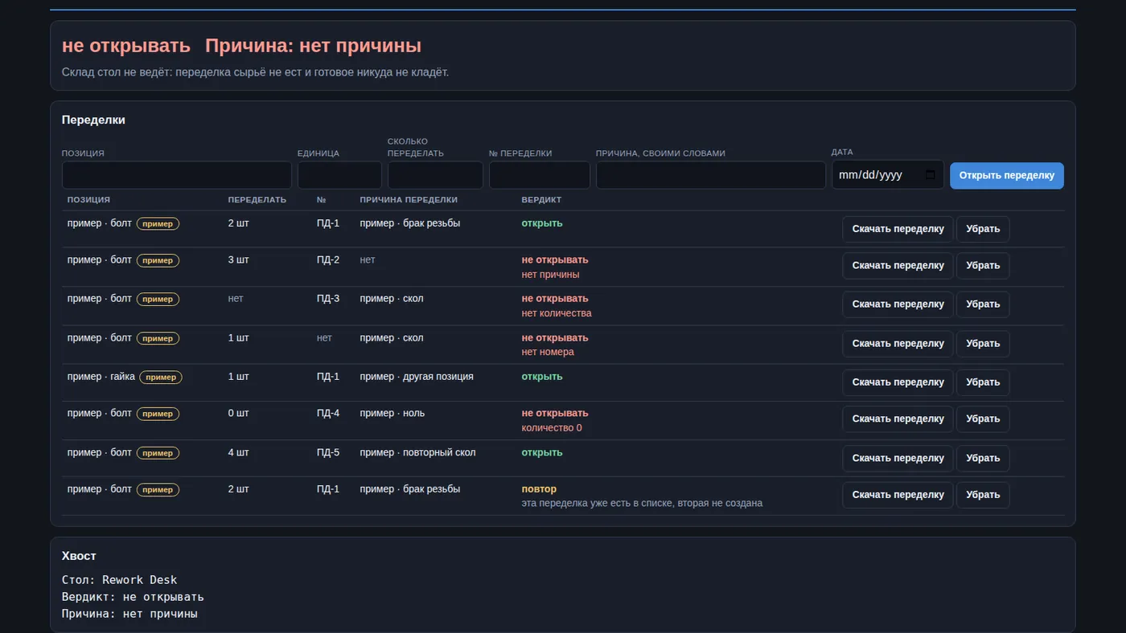Click Убрать in the ПД-2 row
This screenshot has height=633, width=1126.
983,266
